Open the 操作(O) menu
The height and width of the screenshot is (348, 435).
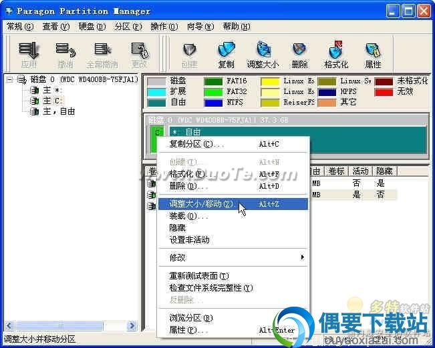164,27
